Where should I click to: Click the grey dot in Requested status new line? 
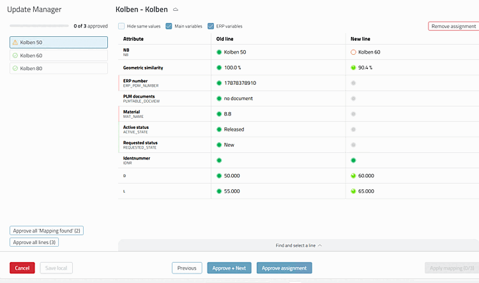click(x=353, y=145)
